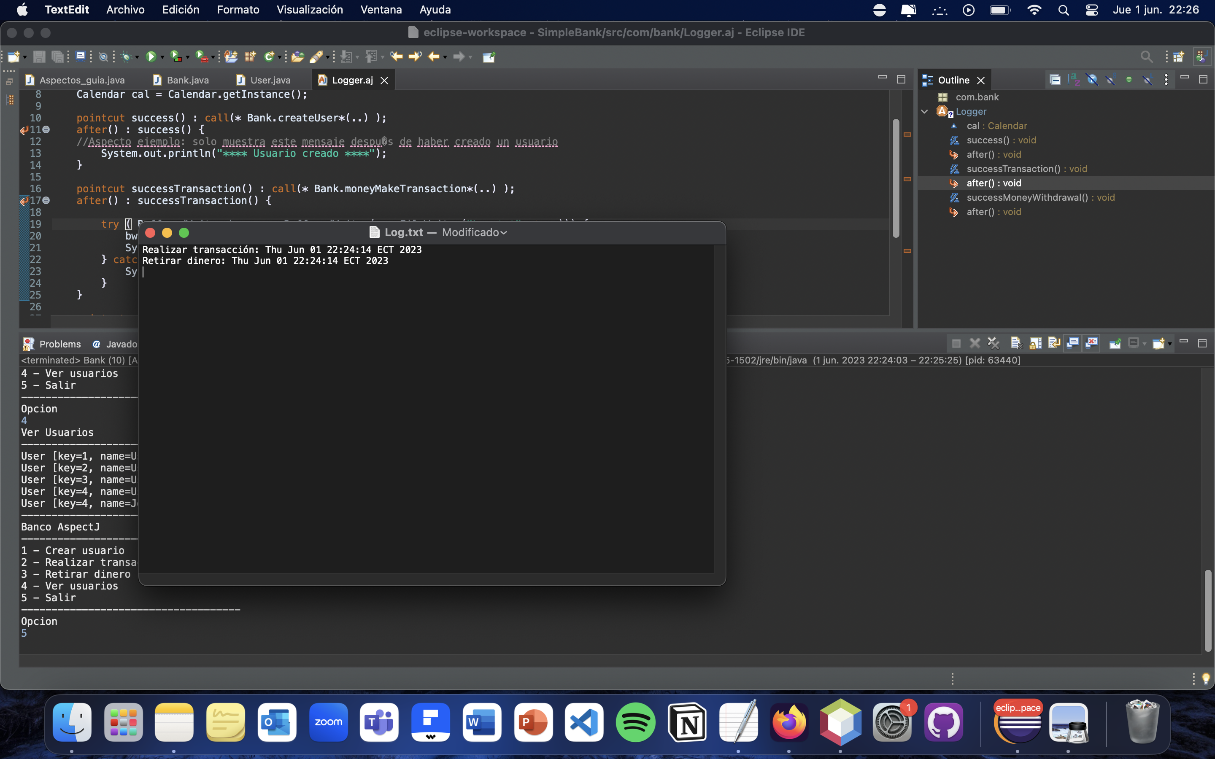Click the green Run button in toolbar
1215x759 pixels.
click(x=151, y=57)
